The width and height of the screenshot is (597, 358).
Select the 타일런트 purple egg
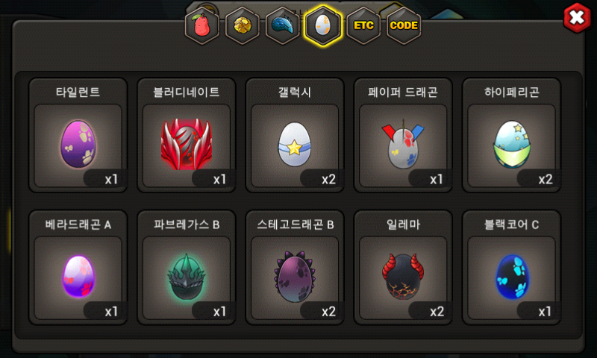click(x=78, y=144)
